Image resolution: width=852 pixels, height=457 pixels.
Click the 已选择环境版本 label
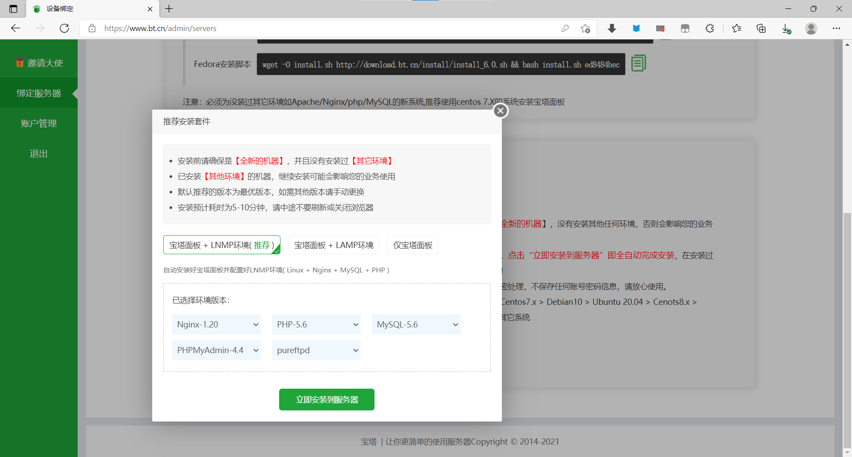point(201,300)
